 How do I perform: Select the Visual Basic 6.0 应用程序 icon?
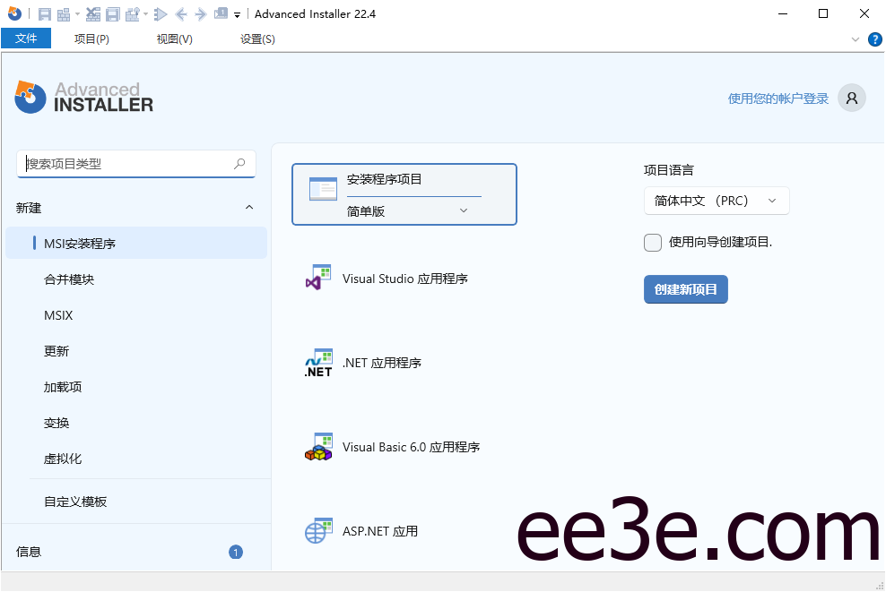317,446
